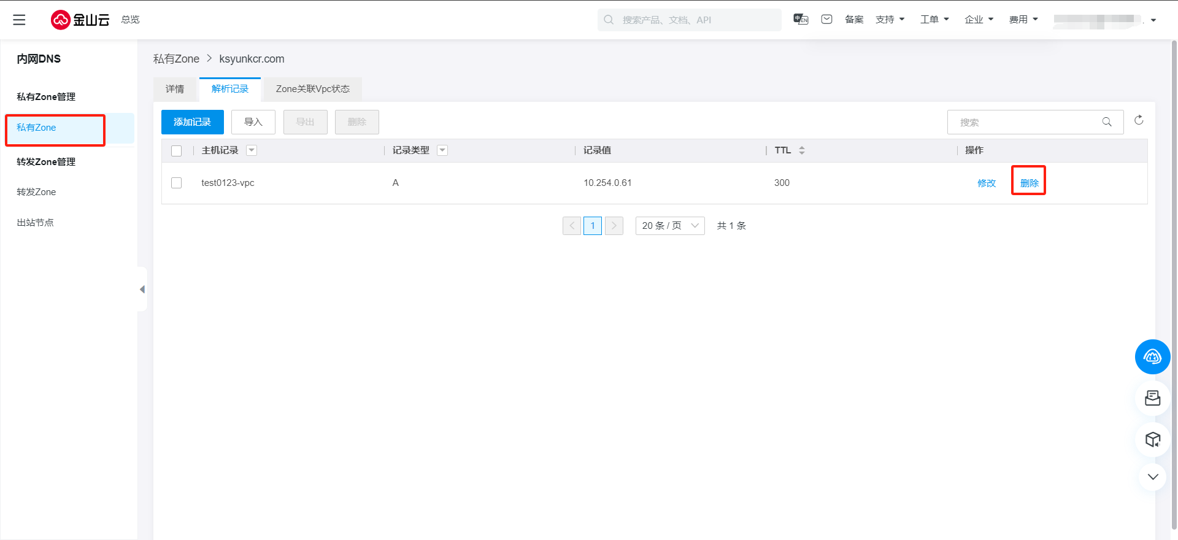Click the Kingsoft Cloud logo
Viewport: 1178px width, 540px height.
pos(80,20)
